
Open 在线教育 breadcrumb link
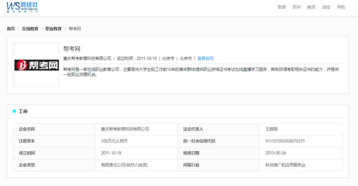tap(30, 29)
